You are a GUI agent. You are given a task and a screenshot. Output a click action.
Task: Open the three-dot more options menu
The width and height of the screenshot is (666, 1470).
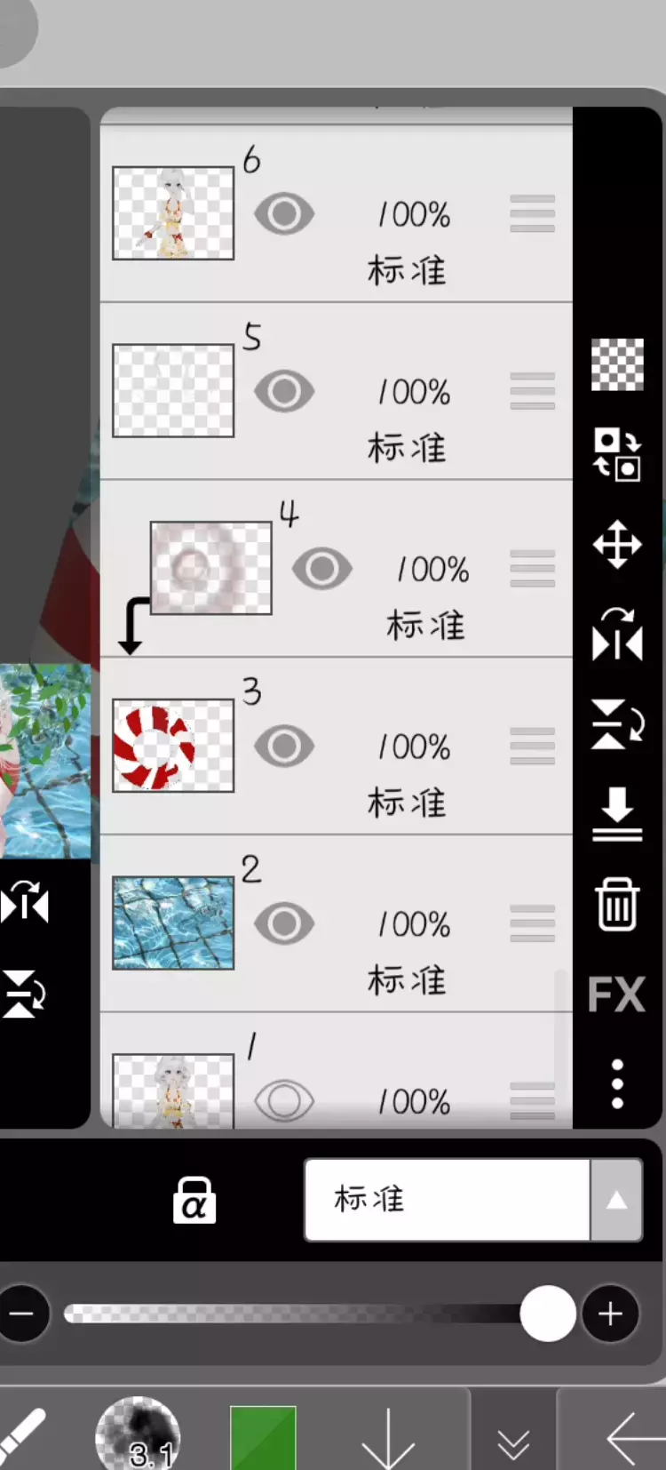click(x=617, y=1083)
